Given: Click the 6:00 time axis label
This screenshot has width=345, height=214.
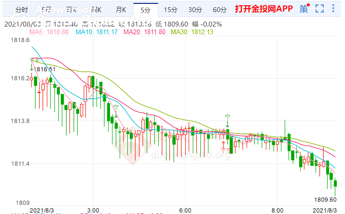Looking at the screenshot, I should click(x=185, y=211).
